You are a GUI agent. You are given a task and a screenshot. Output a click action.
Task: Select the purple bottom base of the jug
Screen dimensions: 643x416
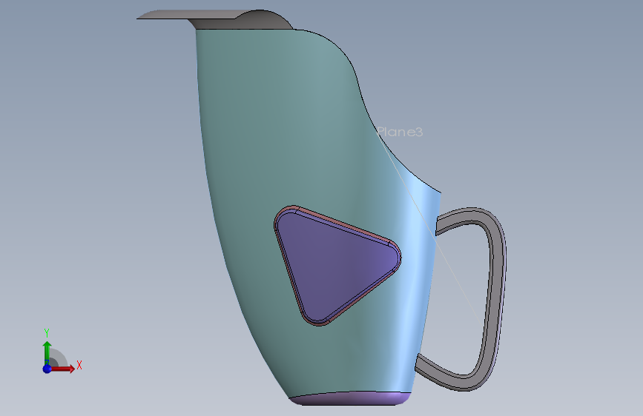[x=350, y=398]
